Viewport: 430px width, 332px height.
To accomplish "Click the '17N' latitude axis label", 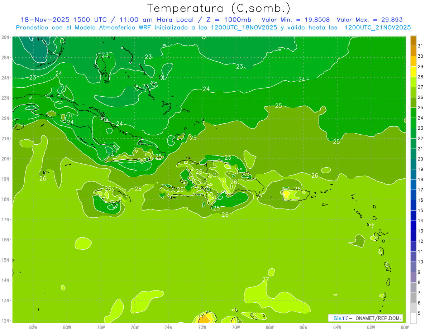I will [5, 219].
